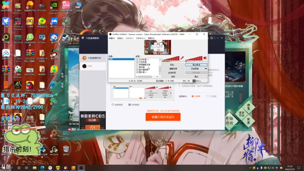
Task: Open 迅雷 desktop shortcut
Action: tap(6, 22)
